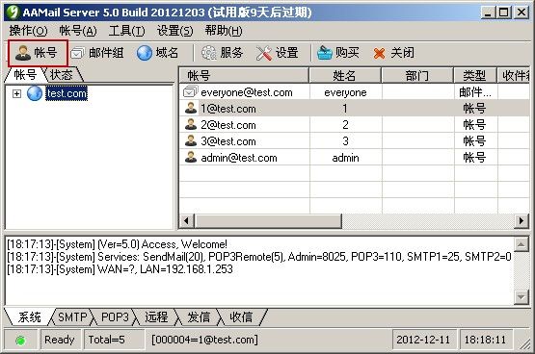
Task: Select the admin@test.com account row
Action: (354, 157)
